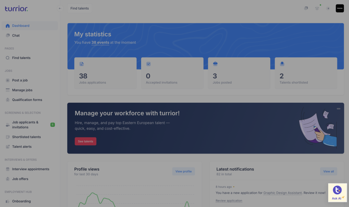Open the 3 Jobs posted card

239,73
